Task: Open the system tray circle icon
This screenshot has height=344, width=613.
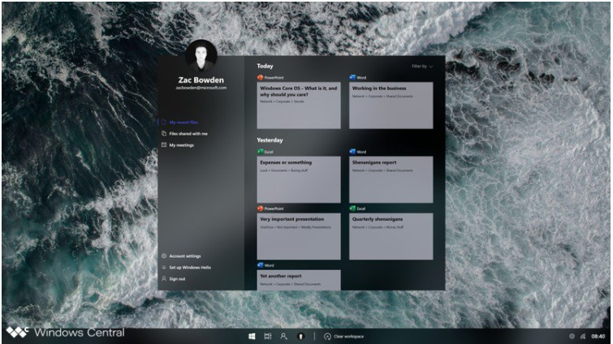Action: pyautogui.click(x=572, y=336)
